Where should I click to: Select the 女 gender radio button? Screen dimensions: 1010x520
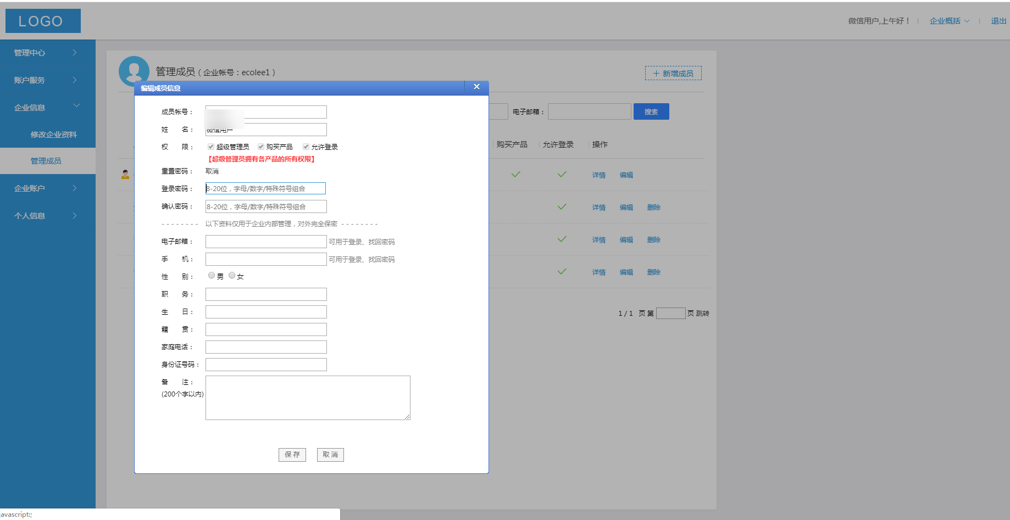pos(232,276)
